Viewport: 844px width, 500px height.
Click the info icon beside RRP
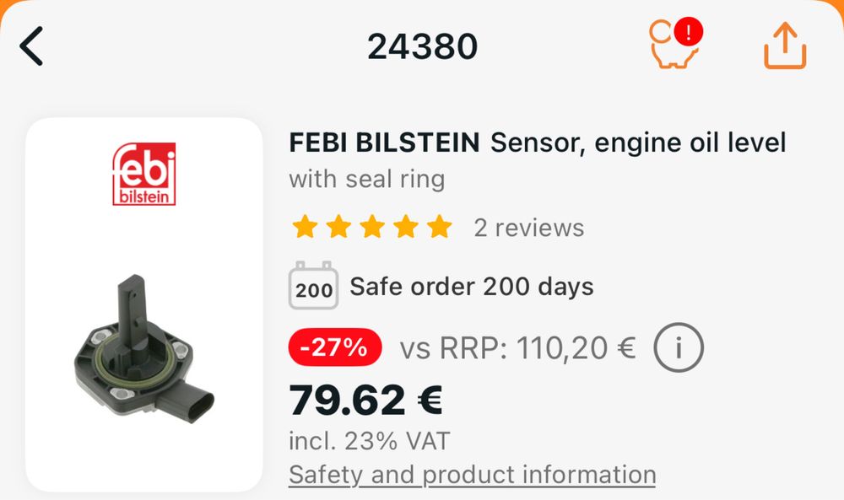679,347
